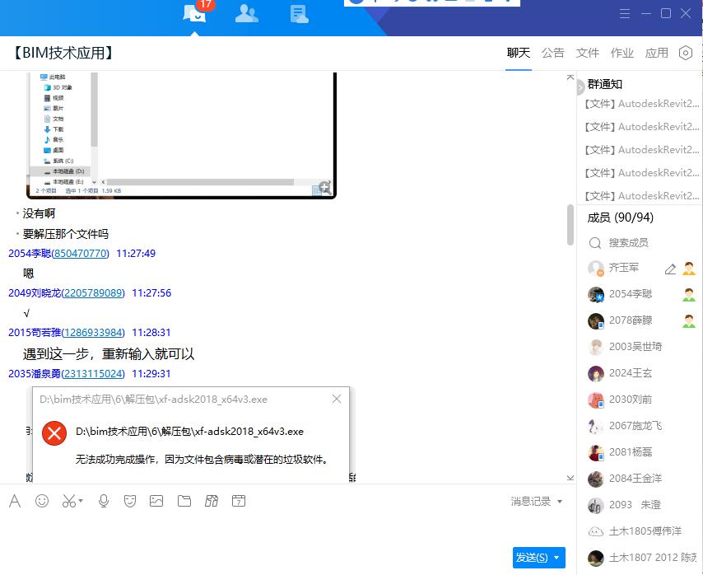Collapse the side panel next to 群通知
Screen dimensions: 703x575
click(x=580, y=86)
